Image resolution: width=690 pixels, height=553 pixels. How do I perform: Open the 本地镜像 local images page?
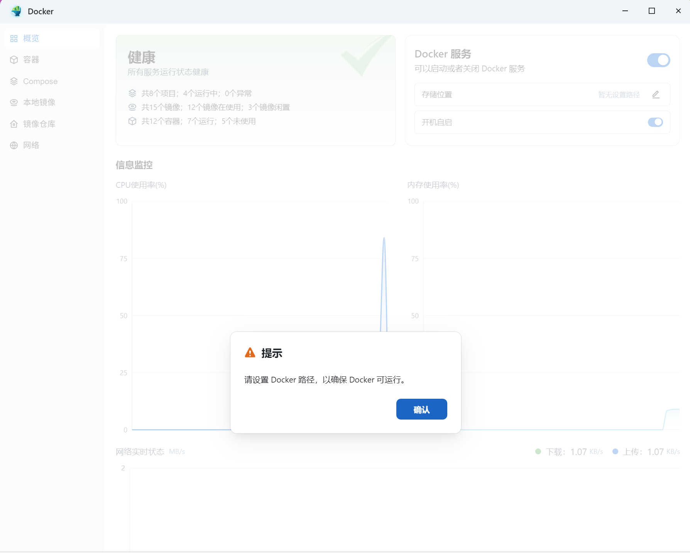[52, 103]
